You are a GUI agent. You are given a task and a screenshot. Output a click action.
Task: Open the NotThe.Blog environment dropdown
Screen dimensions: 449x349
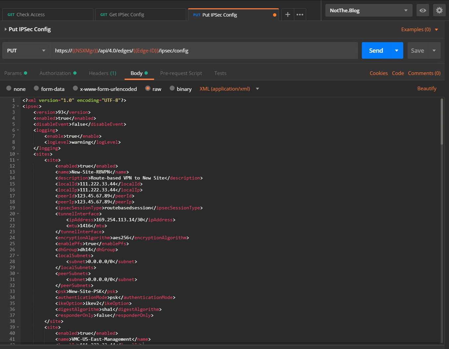[x=368, y=11]
